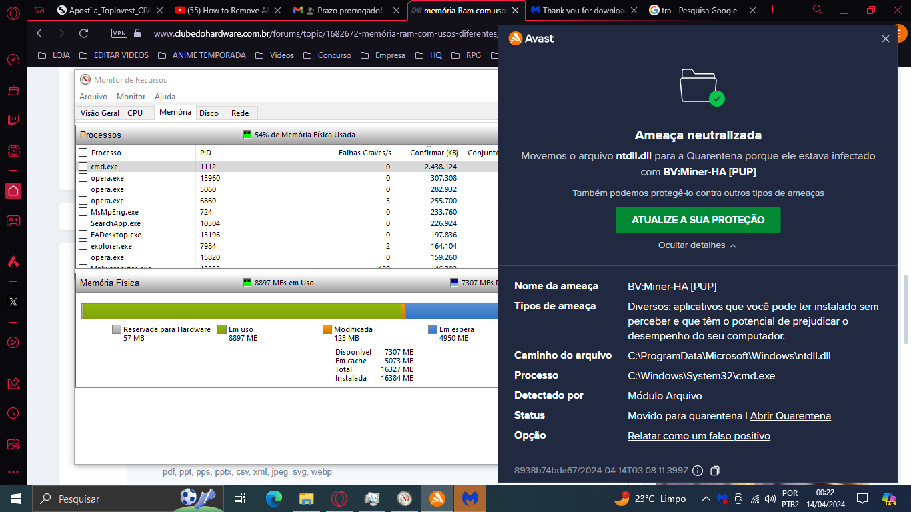
Task: Sort by Confirmar (KB) column header
Action: click(429, 153)
